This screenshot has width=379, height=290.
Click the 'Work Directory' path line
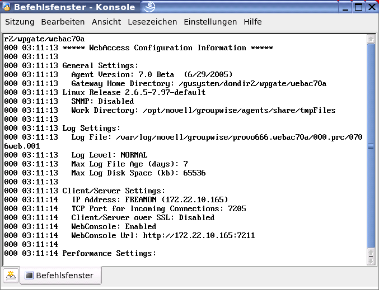click(203, 110)
